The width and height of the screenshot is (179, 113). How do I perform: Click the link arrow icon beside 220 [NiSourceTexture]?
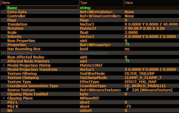(x=128, y=90)
